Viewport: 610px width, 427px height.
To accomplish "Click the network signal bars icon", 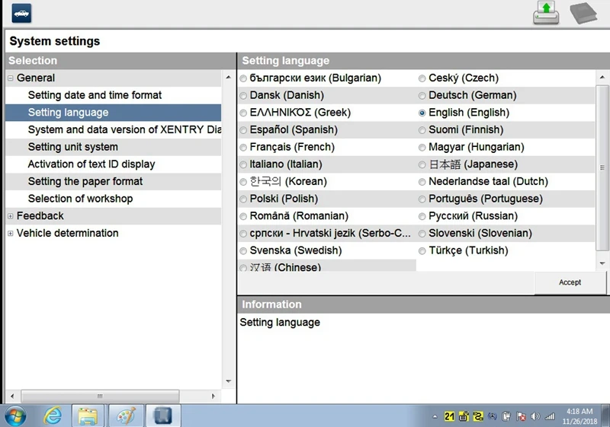I will 550,416.
